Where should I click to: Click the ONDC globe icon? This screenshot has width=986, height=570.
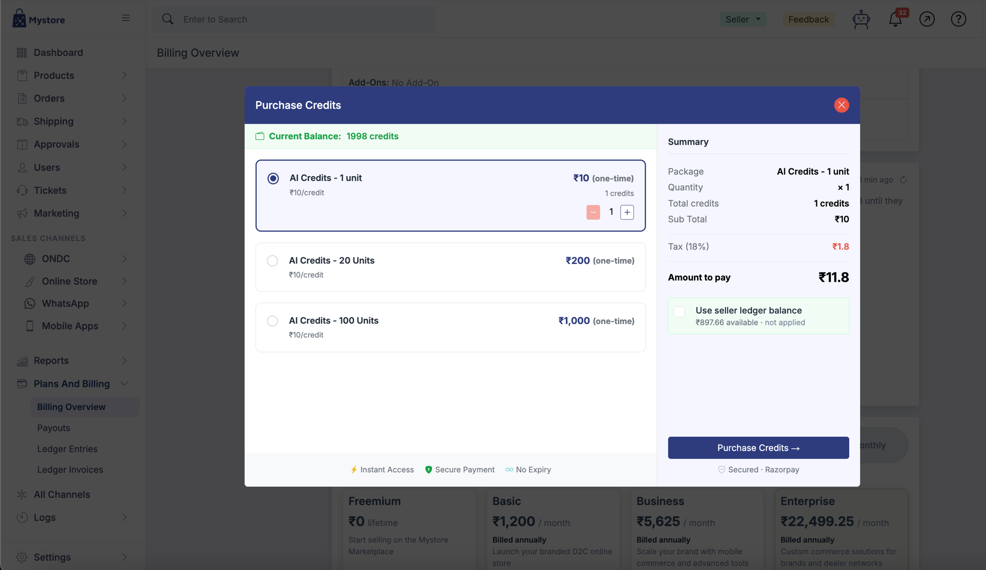pos(30,259)
